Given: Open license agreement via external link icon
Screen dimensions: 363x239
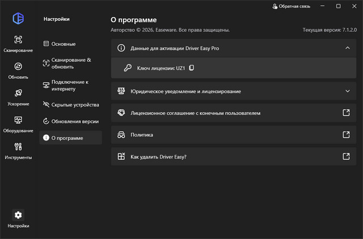Looking at the screenshot, I should [346, 113].
